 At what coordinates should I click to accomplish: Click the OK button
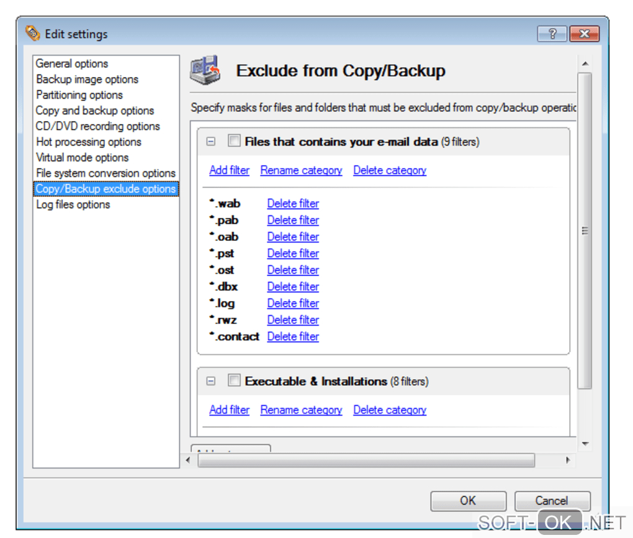point(469,501)
